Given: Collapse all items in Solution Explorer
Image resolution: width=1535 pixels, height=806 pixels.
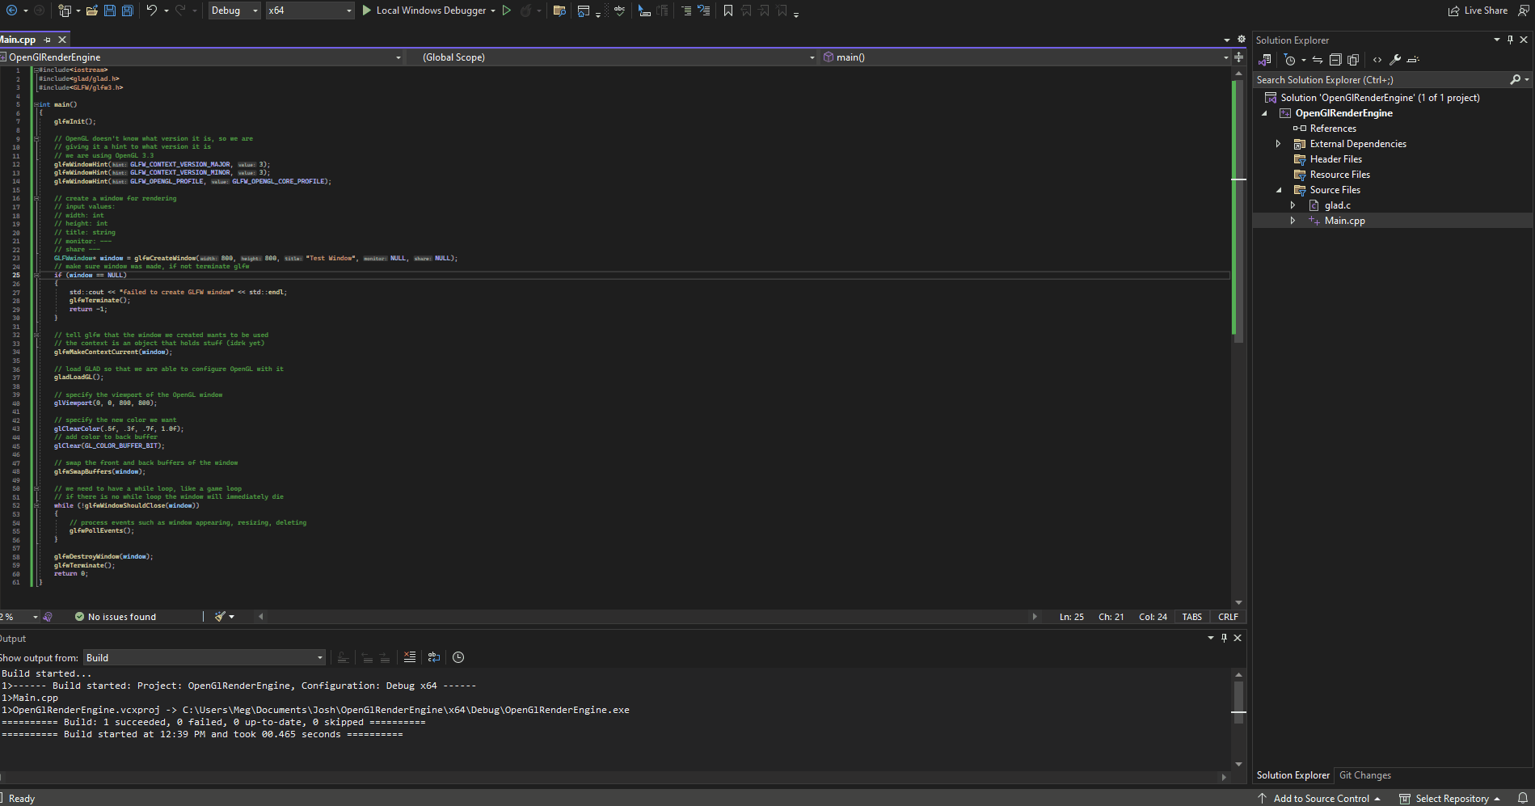Looking at the screenshot, I should 1335,59.
